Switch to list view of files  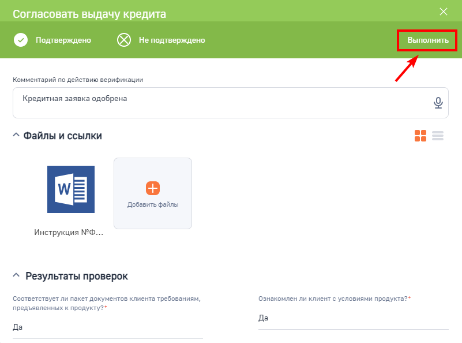[x=438, y=136]
